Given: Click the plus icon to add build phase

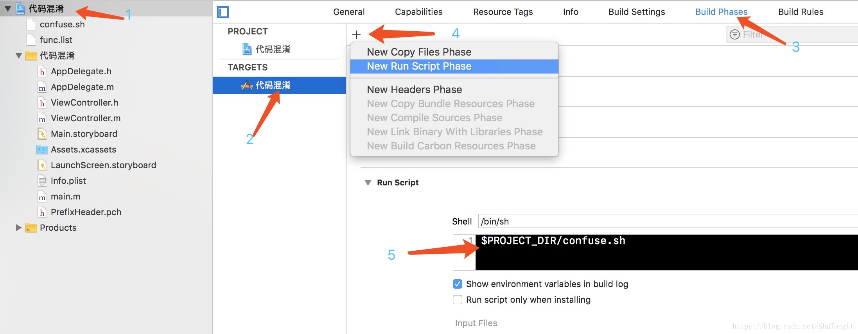Looking at the screenshot, I should click(x=356, y=35).
